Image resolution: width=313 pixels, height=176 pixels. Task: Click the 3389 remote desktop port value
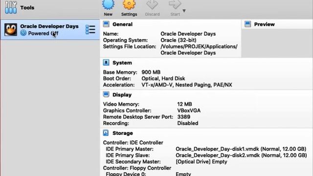pyautogui.click(x=184, y=117)
